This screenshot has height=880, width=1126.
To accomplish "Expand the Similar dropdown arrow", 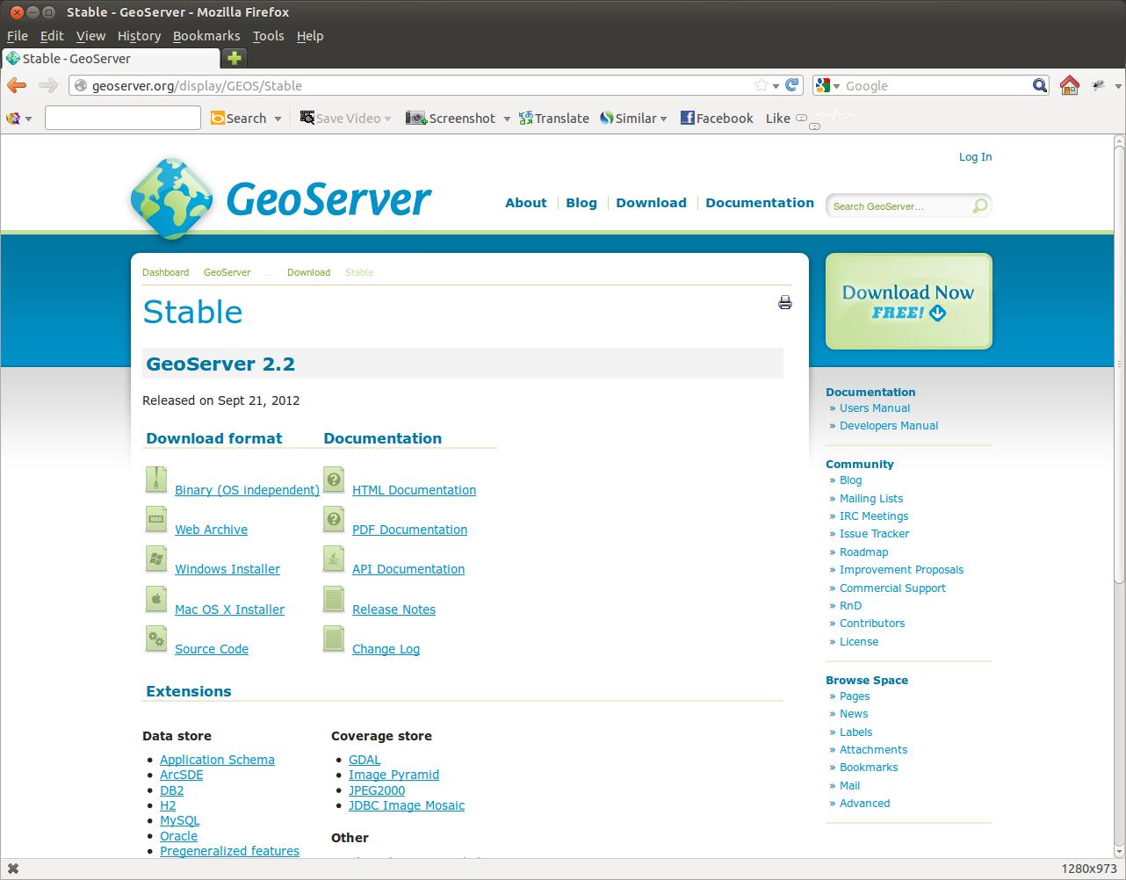I will coord(663,119).
